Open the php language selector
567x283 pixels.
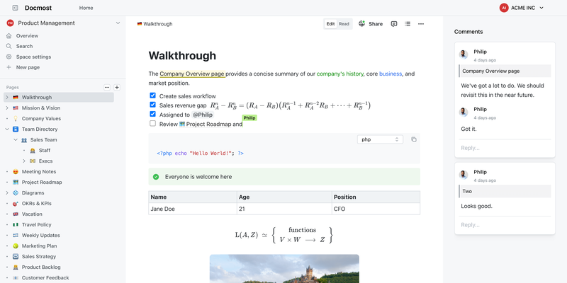point(380,139)
